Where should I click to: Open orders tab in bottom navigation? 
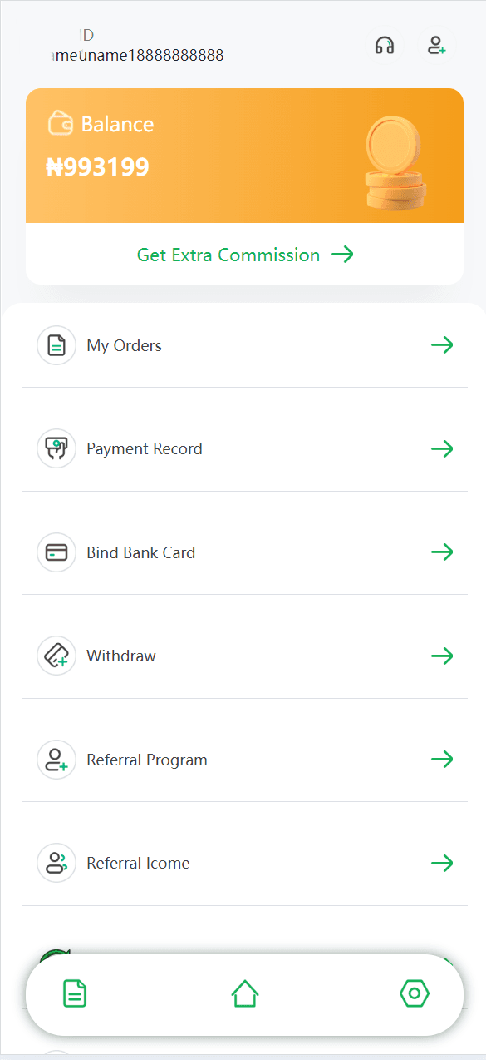coord(75,993)
